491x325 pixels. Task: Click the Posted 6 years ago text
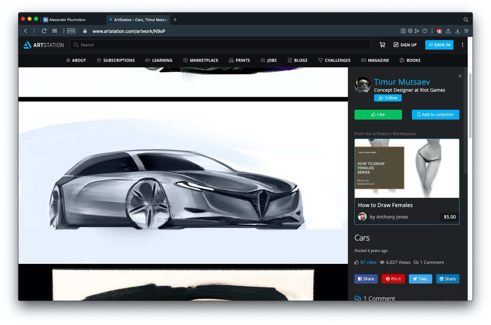[x=371, y=250]
